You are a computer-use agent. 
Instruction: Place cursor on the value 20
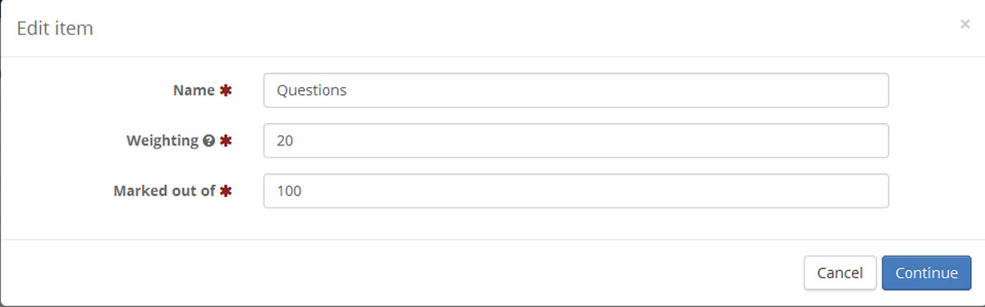[x=286, y=140]
